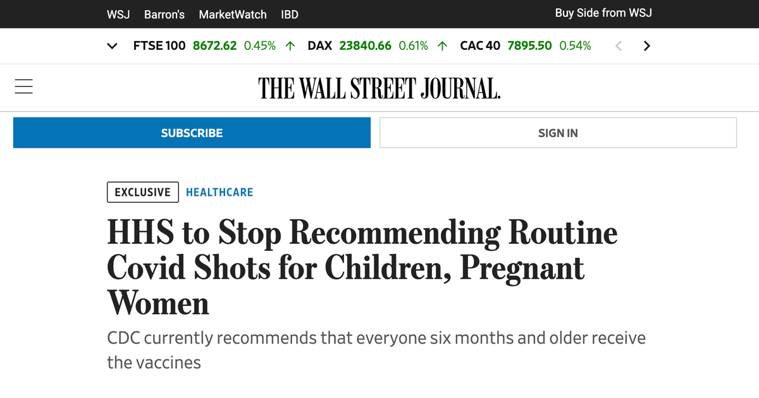The image size is (759, 398).
Task: View DAX index value 23840.66
Action: 366,45
